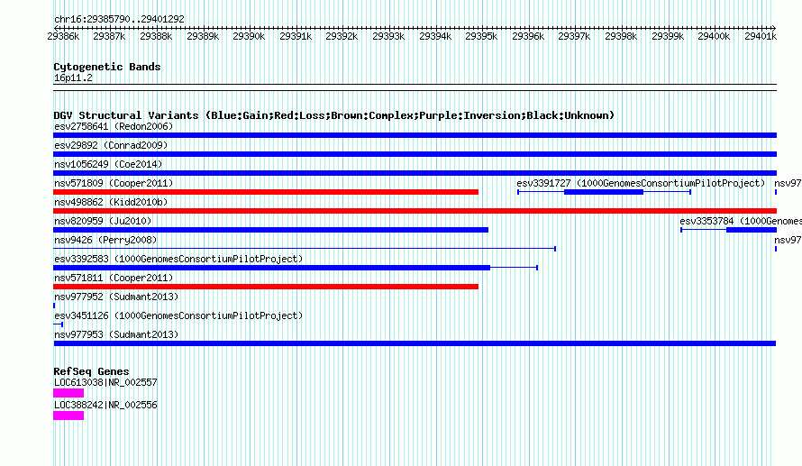Click the 29400k ruler tick label
Viewport: 802px width, 466px height.
pyautogui.click(x=714, y=36)
